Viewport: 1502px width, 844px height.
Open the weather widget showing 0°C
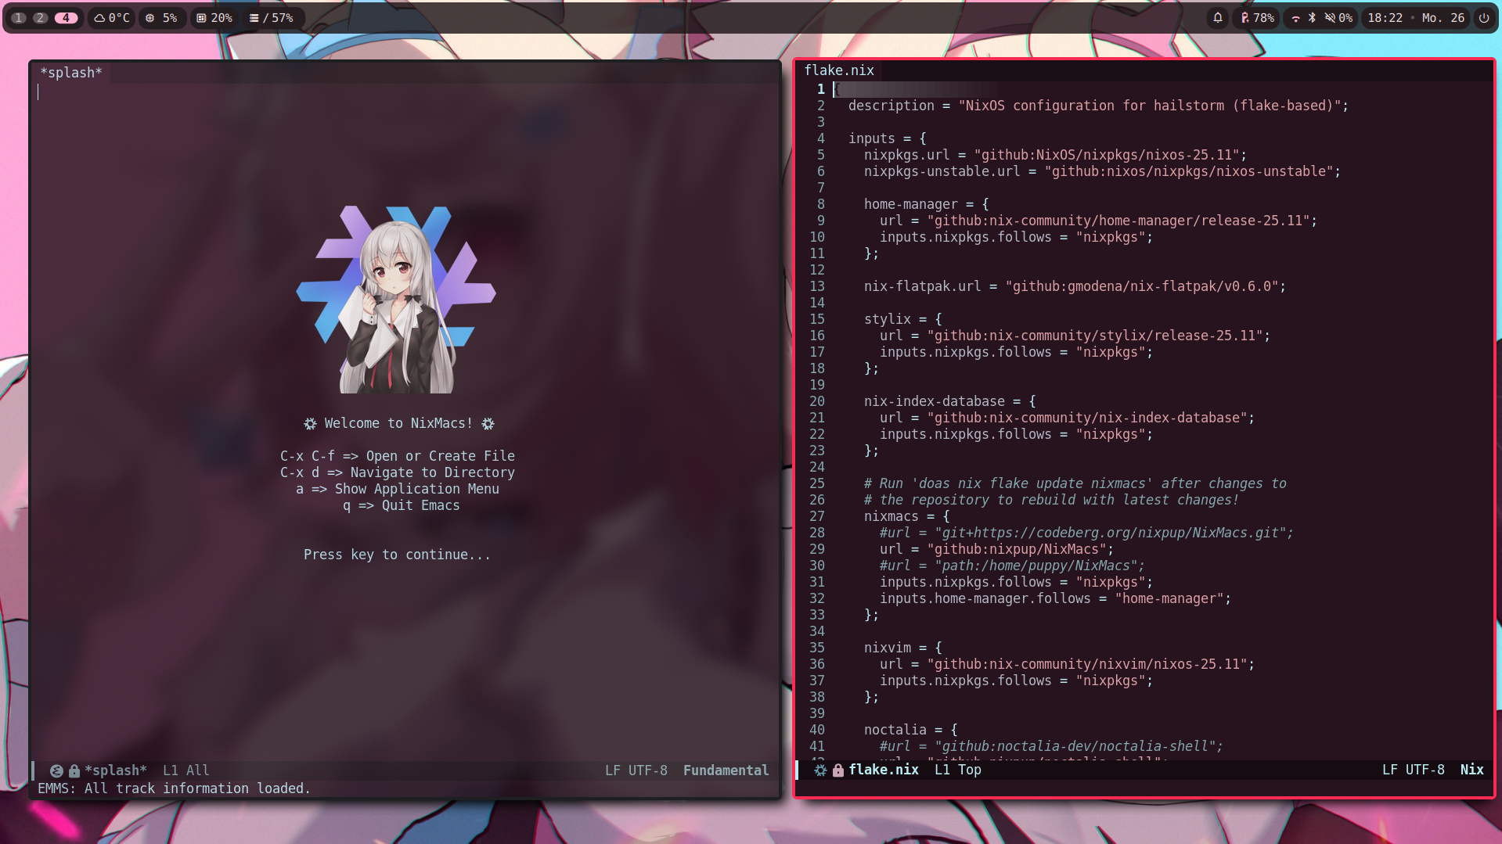pos(112,17)
